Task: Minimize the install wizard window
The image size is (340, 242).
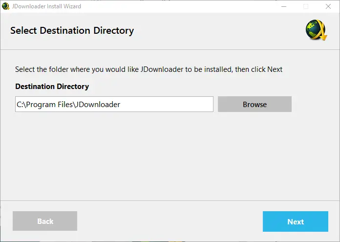Action: (283, 6)
